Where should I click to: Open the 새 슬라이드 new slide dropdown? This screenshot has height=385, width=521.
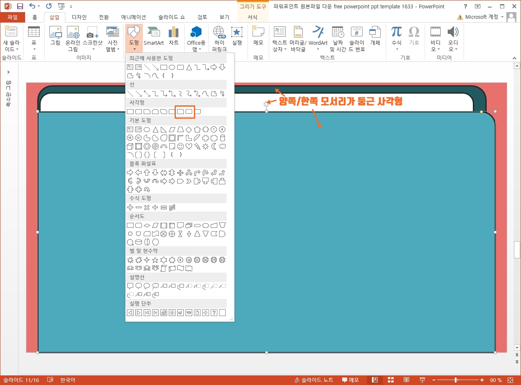[x=11, y=46]
